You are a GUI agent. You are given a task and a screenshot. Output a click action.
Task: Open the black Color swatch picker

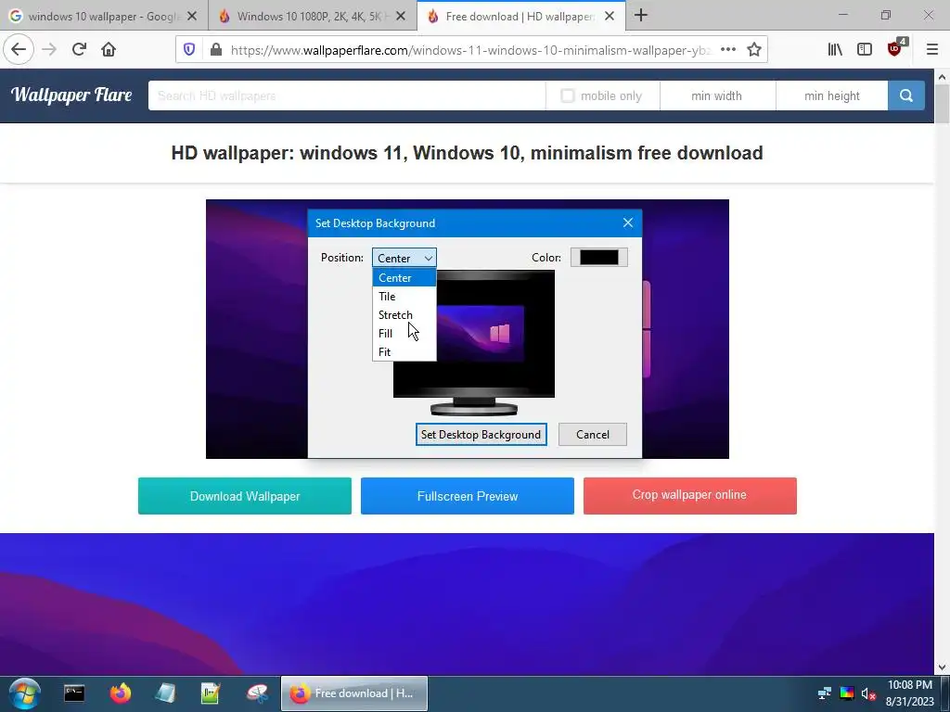tap(598, 258)
